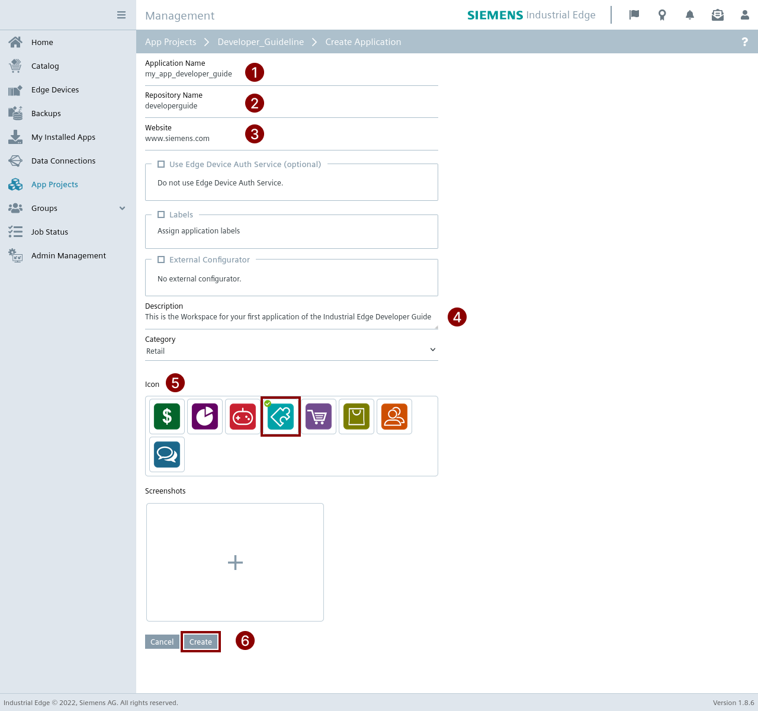Viewport: 758px width, 711px height.
Task: Click the help question mark icon
Action: 744,42
